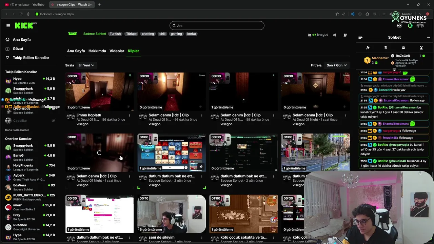Click the user icon next to share
The height and width of the screenshot is (244, 434).
tap(345, 35)
